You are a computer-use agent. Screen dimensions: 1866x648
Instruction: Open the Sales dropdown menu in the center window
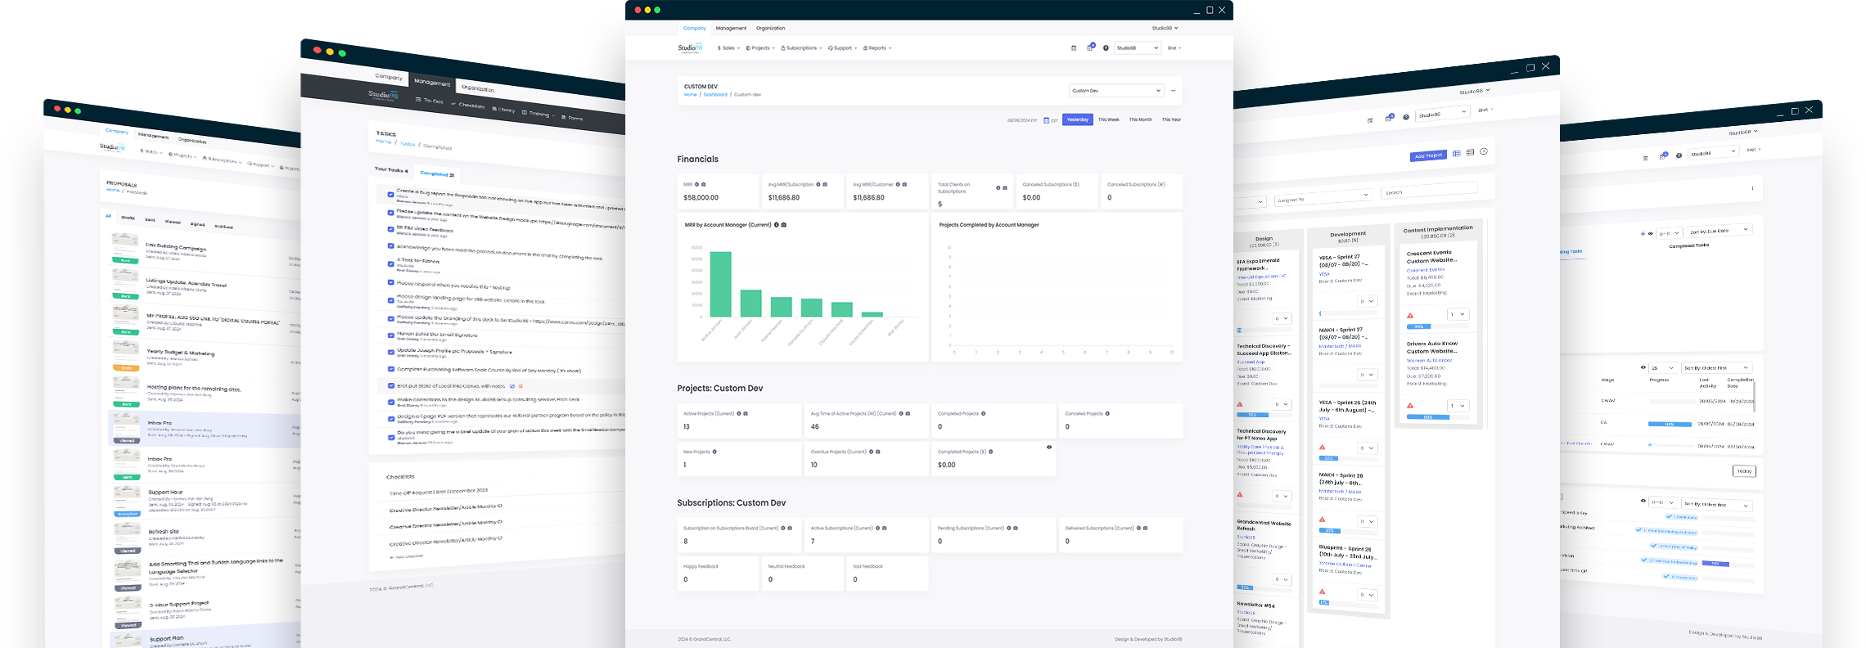tap(728, 48)
